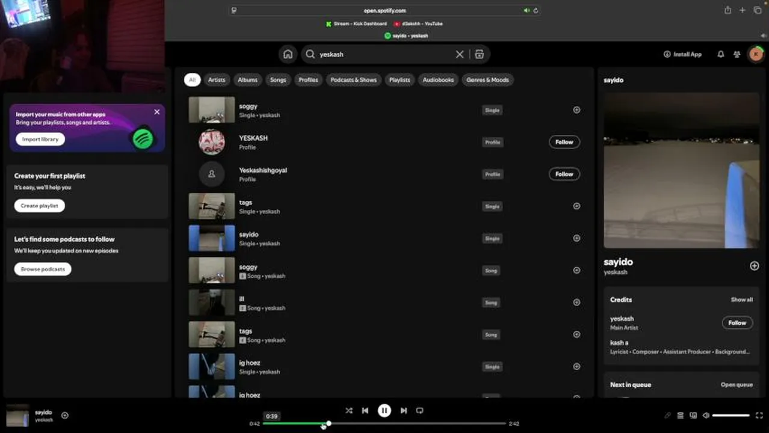Open a new browser tab

click(743, 10)
